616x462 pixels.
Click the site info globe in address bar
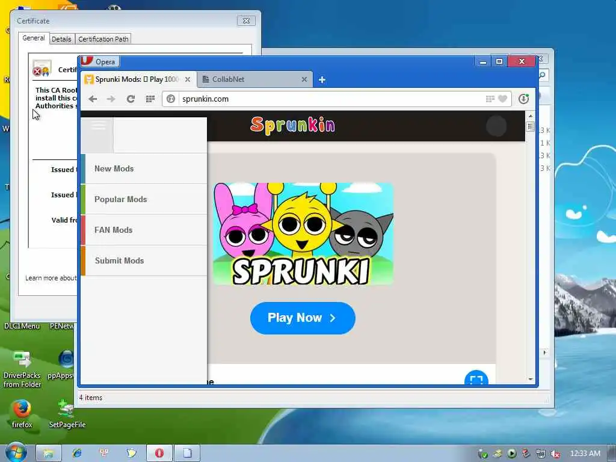(x=171, y=99)
